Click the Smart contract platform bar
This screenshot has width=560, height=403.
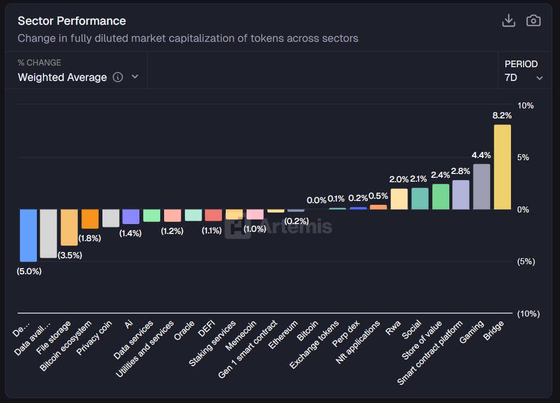coord(460,195)
